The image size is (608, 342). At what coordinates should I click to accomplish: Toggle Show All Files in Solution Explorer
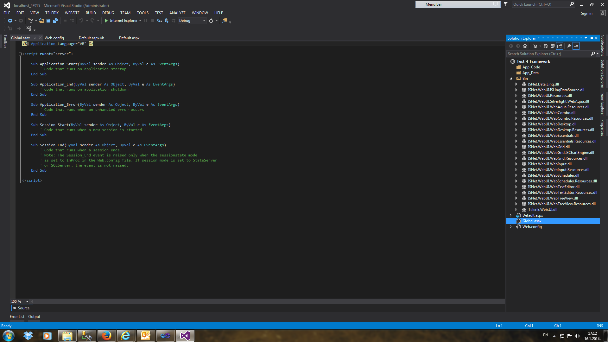560,46
